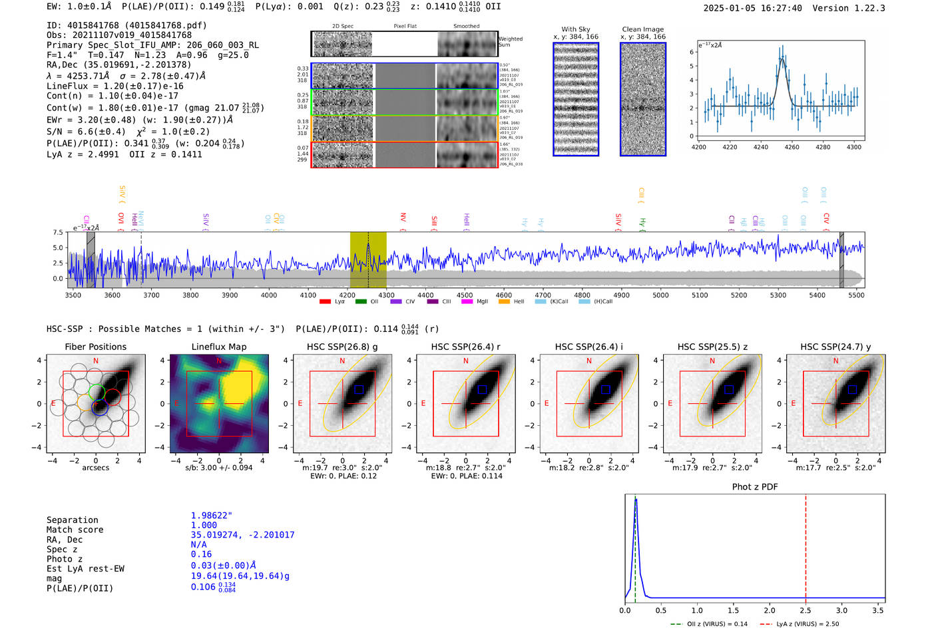This screenshot has height=634, width=932.
Task: Click the Phot z PDF plot
Action: click(x=755, y=548)
